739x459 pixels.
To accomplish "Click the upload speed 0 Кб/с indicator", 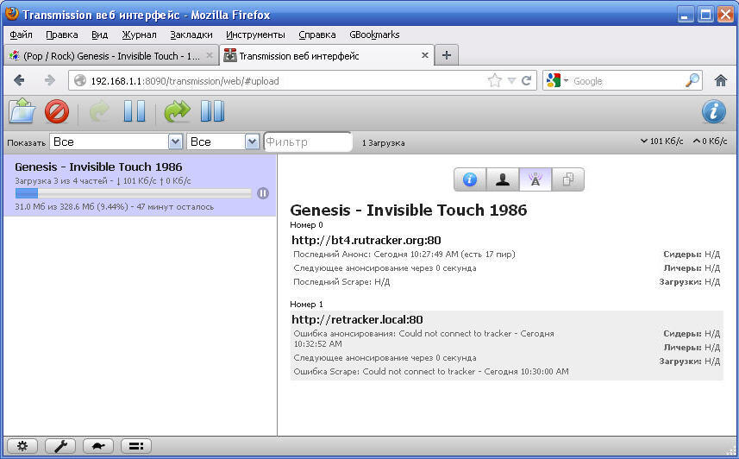I will point(710,141).
